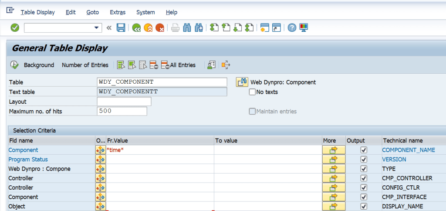Toggle Output checkbox for DISPLAY_NAME row
The height and width of the screenshot is (211, 446).
point(364,206)
